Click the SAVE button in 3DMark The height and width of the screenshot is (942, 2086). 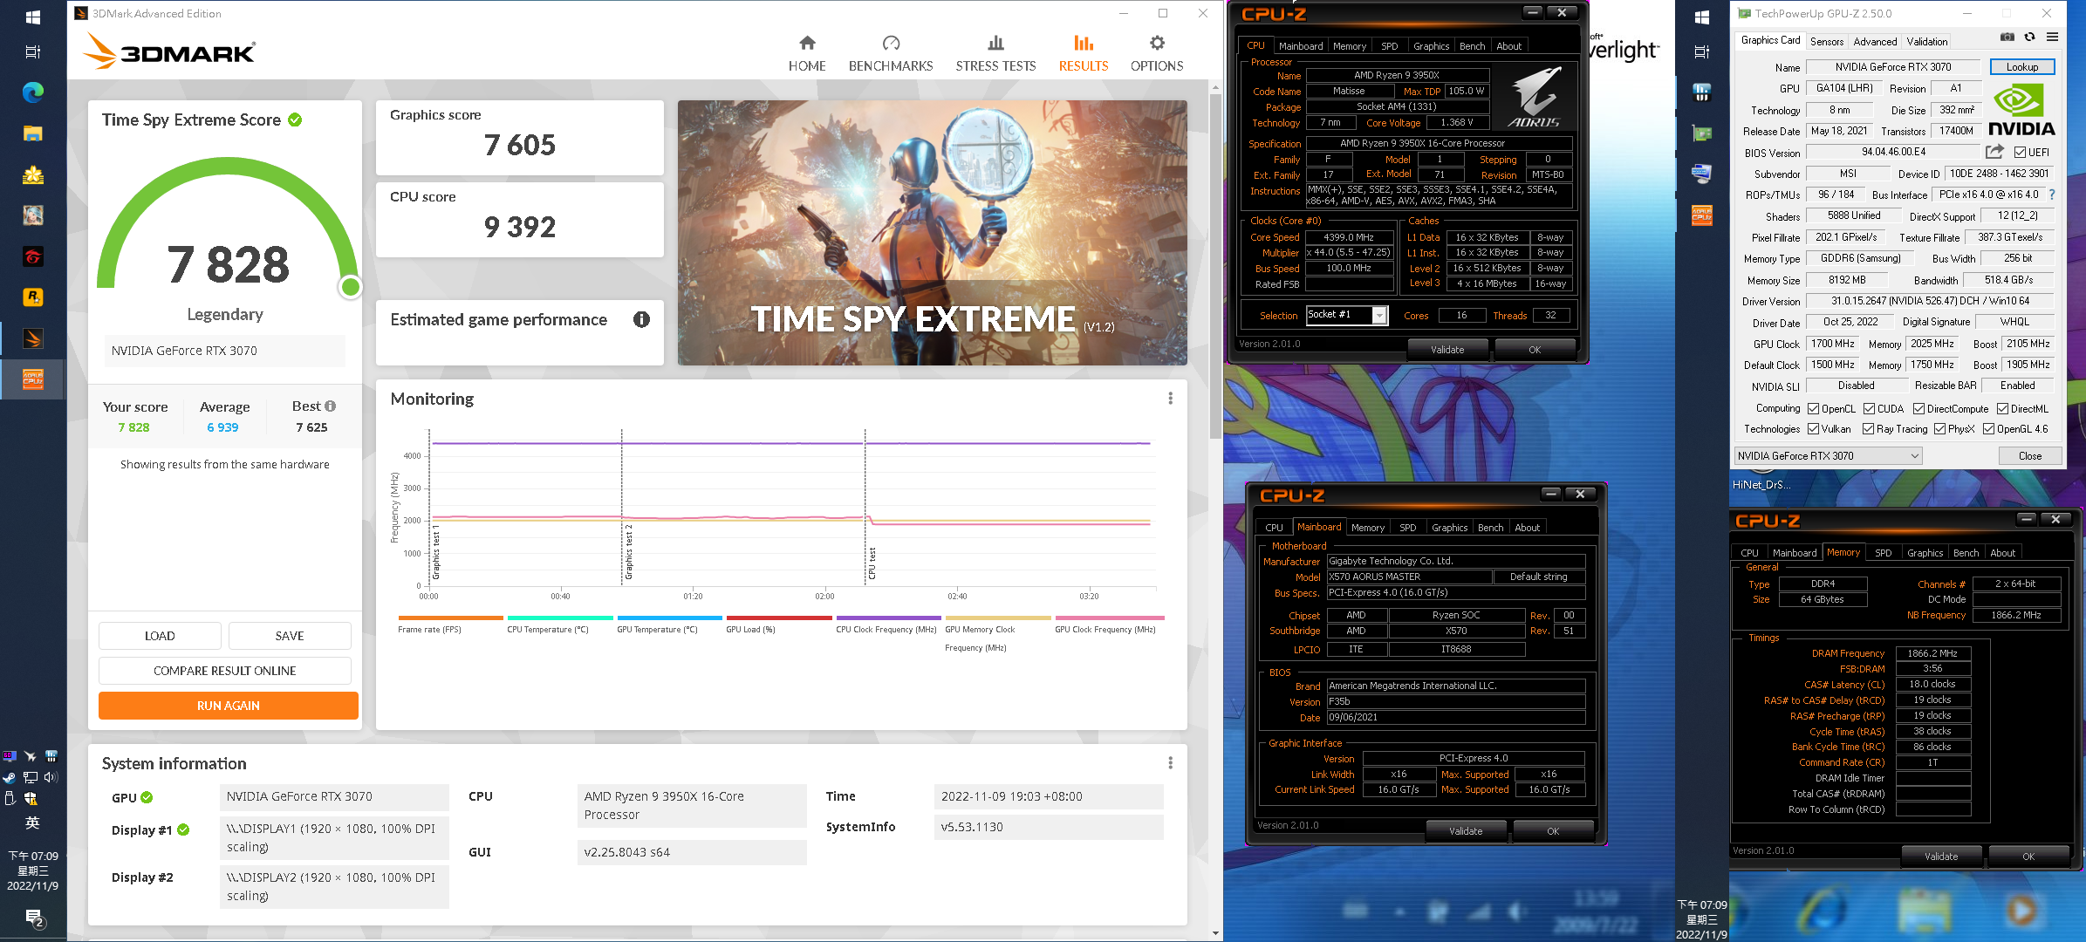tap(290, 636)
